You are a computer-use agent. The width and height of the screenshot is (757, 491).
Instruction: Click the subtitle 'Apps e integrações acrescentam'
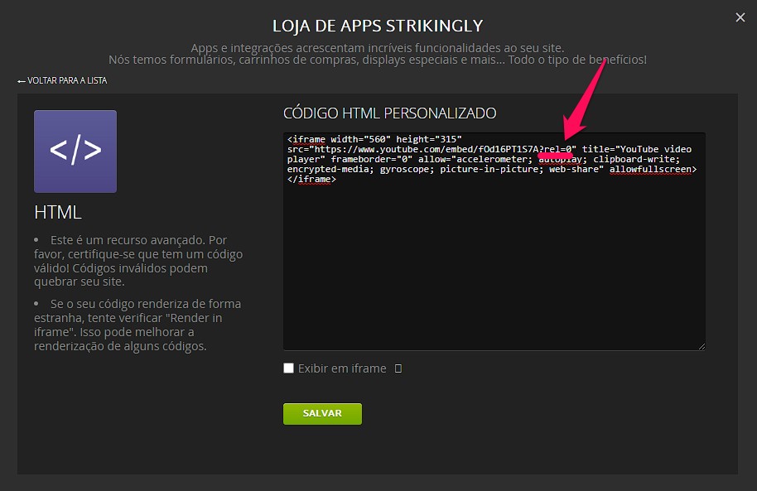click(377, 48)
